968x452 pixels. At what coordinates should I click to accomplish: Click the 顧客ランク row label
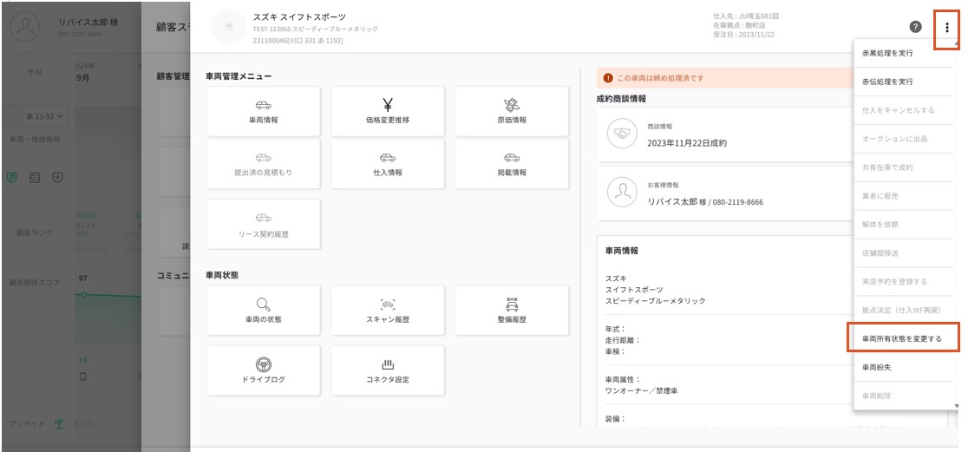35,233
